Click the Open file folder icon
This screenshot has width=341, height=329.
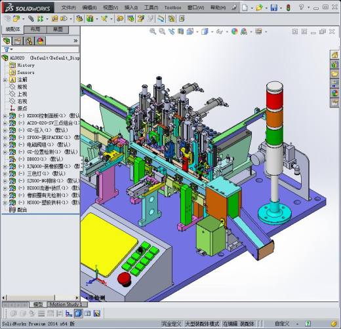259,8
